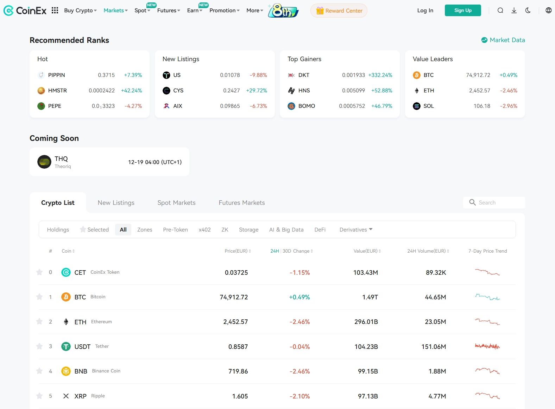
Task: Open the Market Data link
Action: tap(503, 40)
